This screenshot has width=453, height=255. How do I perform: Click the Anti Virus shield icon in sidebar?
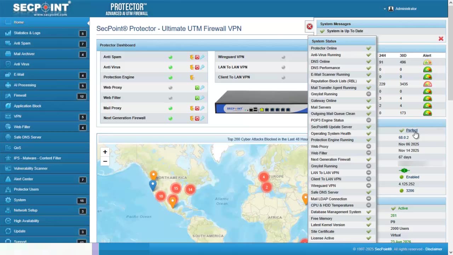pyautogui.click(x=8, y=64)
